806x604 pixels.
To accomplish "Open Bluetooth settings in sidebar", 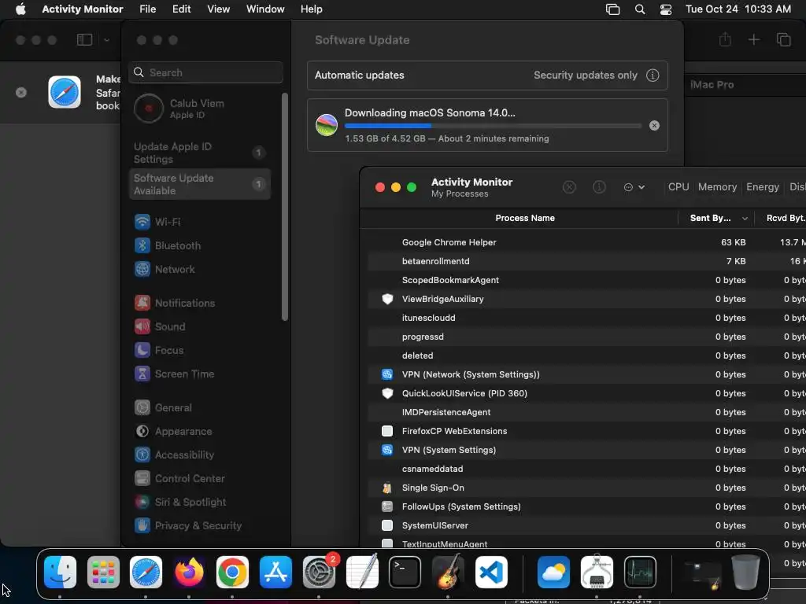I will tap(199, 245).
